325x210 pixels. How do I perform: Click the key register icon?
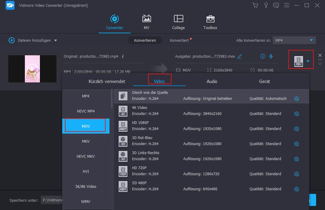(266, 5)
